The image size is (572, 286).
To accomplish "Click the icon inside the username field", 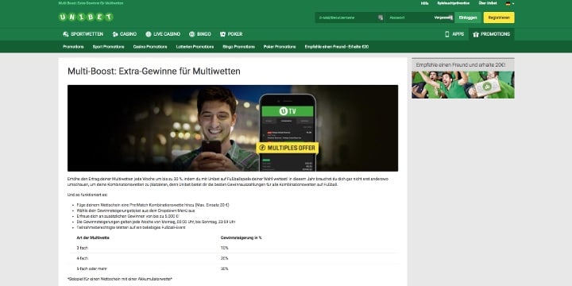I will [x=381, y=17].
